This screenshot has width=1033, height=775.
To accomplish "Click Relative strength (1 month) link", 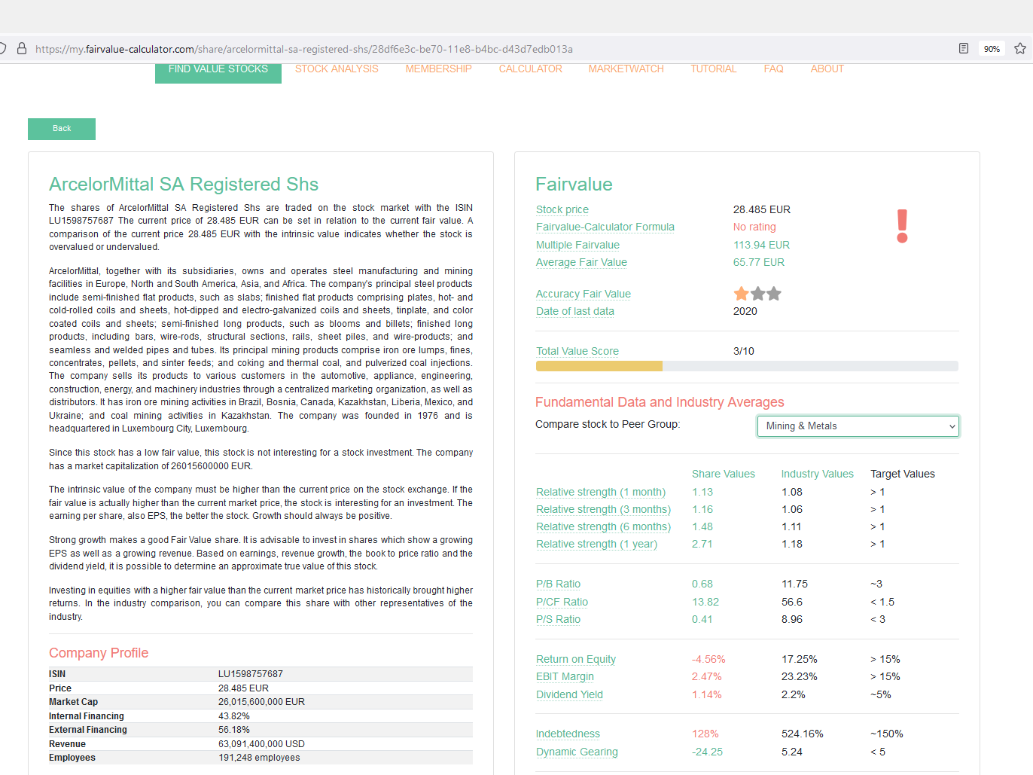I will [601, 492].
